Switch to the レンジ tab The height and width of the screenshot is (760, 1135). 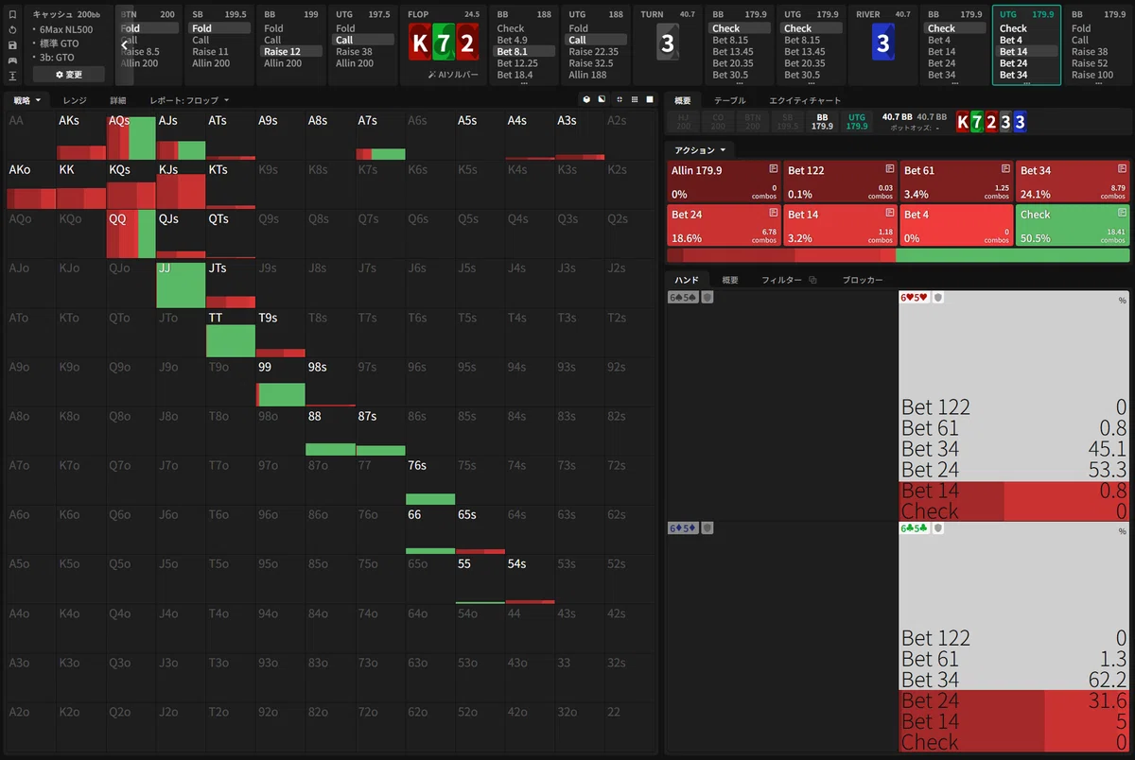[75, 99]
